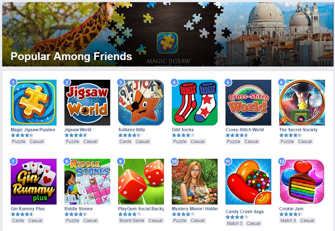The width and height of the screenshot is (335, 231).
Task: Click the Casual tag under Odd Socks
Action: tap(198, 141)
